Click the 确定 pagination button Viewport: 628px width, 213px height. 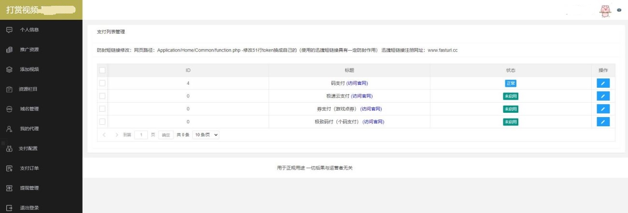(x=166, y=135)
